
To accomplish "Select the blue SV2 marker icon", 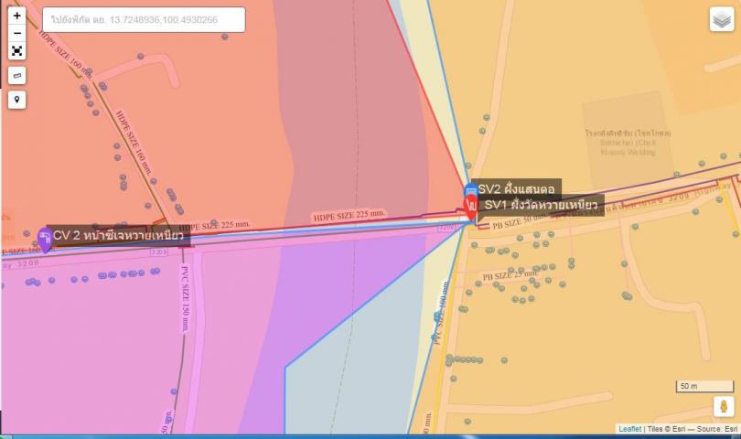I will (x=471, y=190).
